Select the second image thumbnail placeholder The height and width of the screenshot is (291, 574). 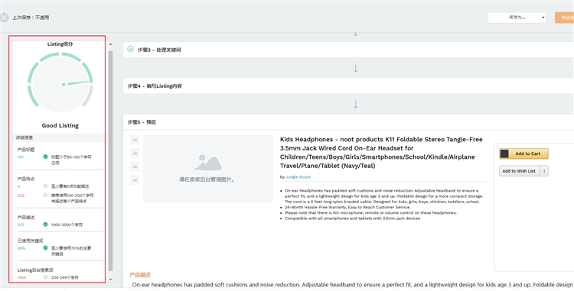pyautogui.click(x=135, y=154)
